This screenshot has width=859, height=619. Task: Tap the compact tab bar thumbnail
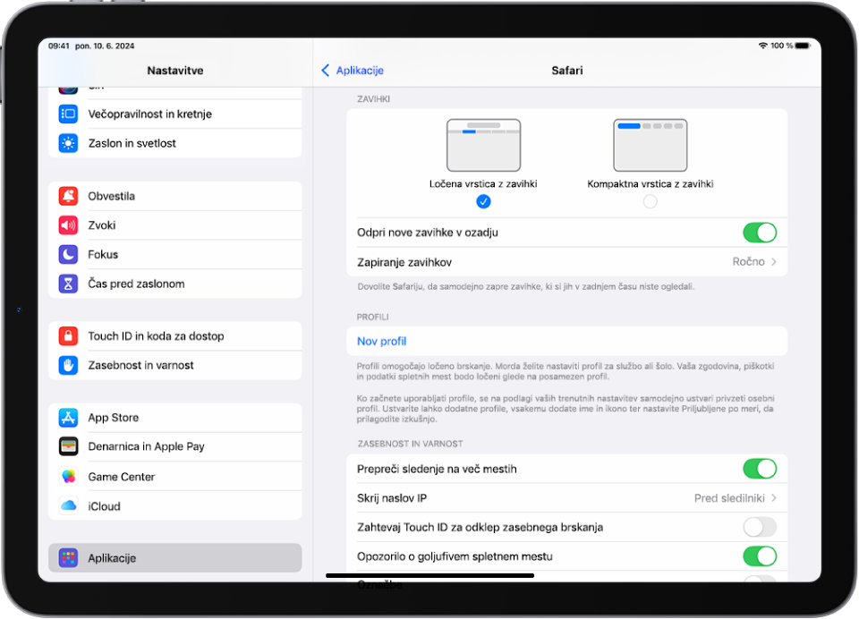pos(651,145)
